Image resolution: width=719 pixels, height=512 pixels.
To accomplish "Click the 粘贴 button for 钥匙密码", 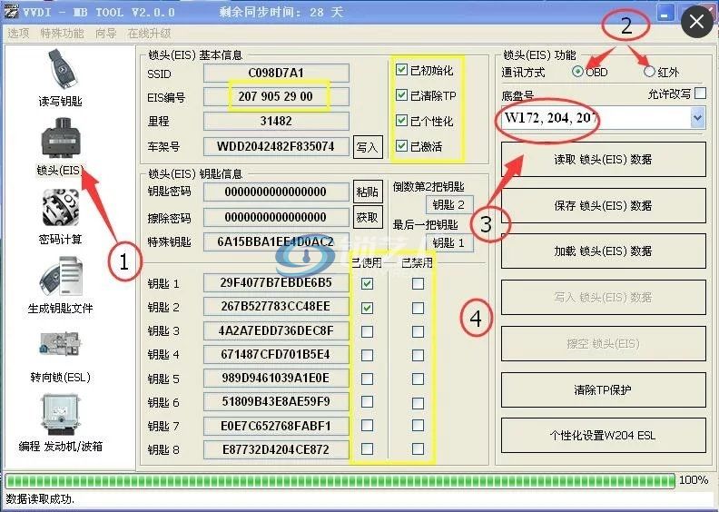I will tap(368, 192).
